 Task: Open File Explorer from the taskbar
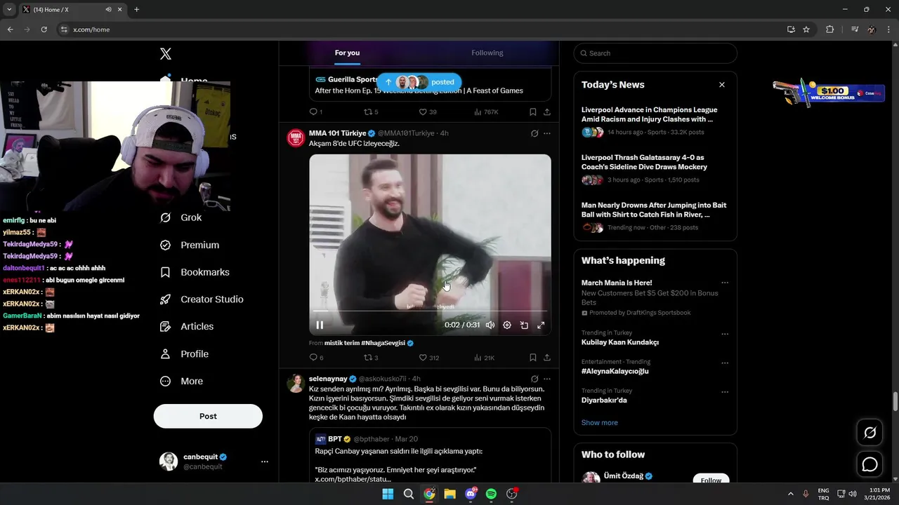click(x=449, y=494)
